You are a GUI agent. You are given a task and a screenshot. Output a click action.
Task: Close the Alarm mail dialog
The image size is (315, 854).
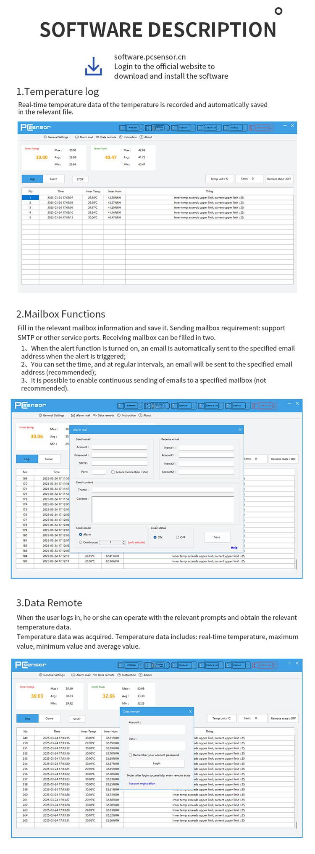[240, 430]
